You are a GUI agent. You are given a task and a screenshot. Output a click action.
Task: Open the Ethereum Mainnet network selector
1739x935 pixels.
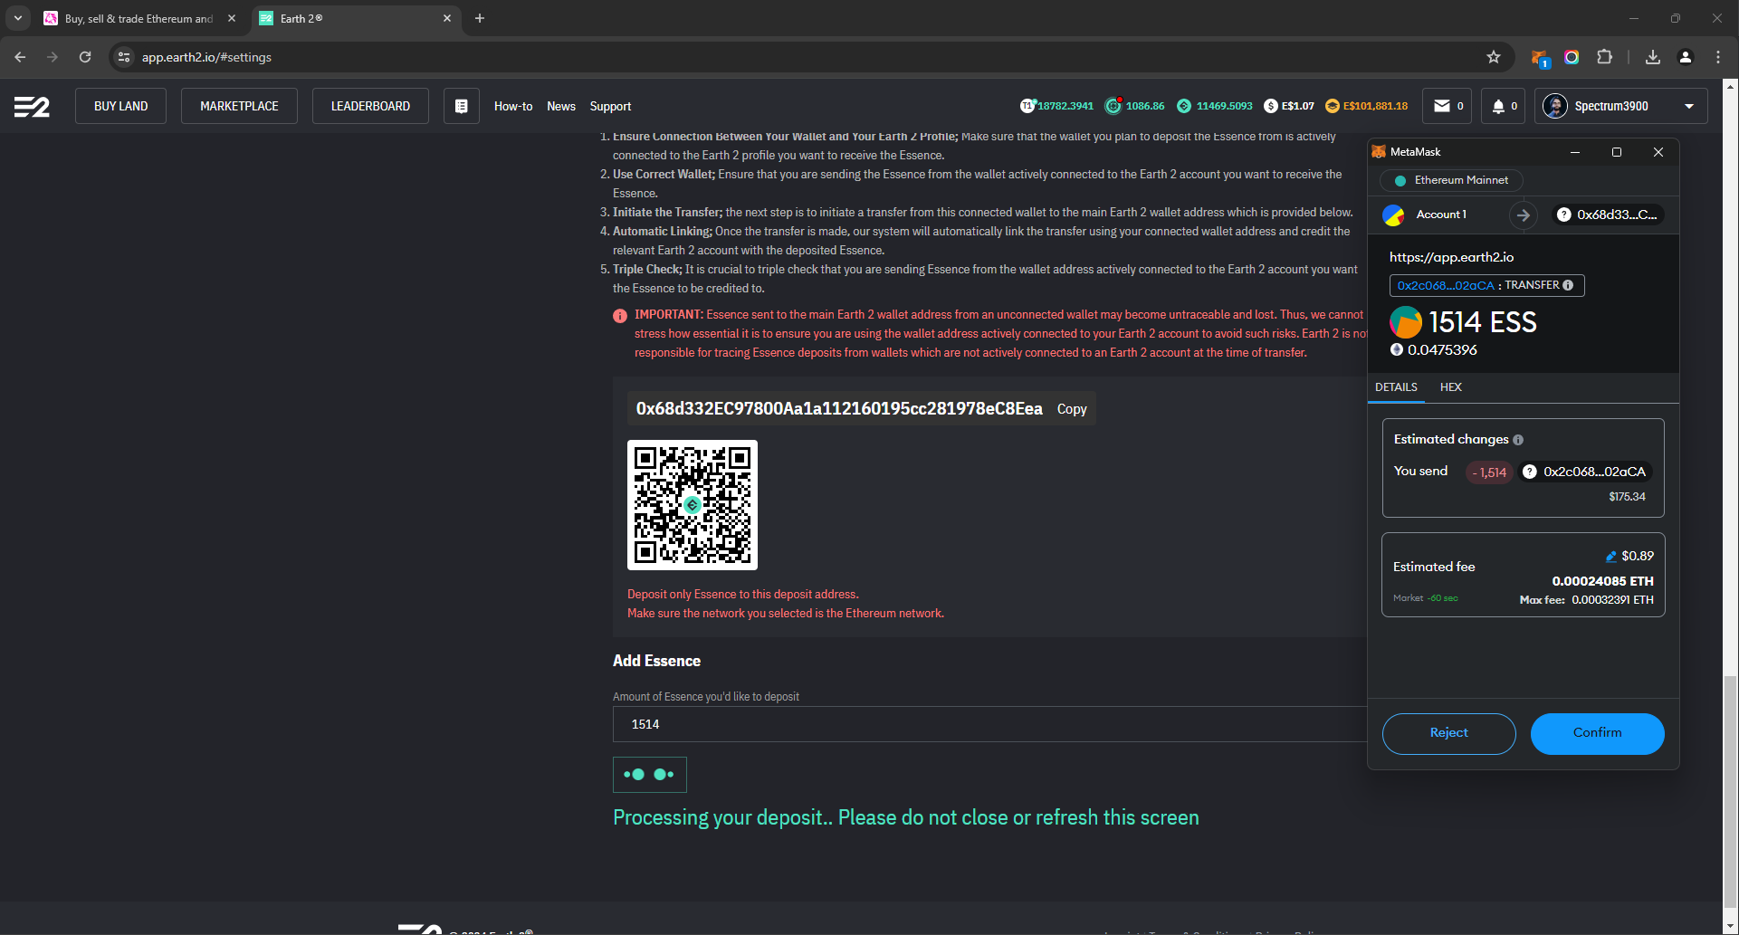[1451, 180]
